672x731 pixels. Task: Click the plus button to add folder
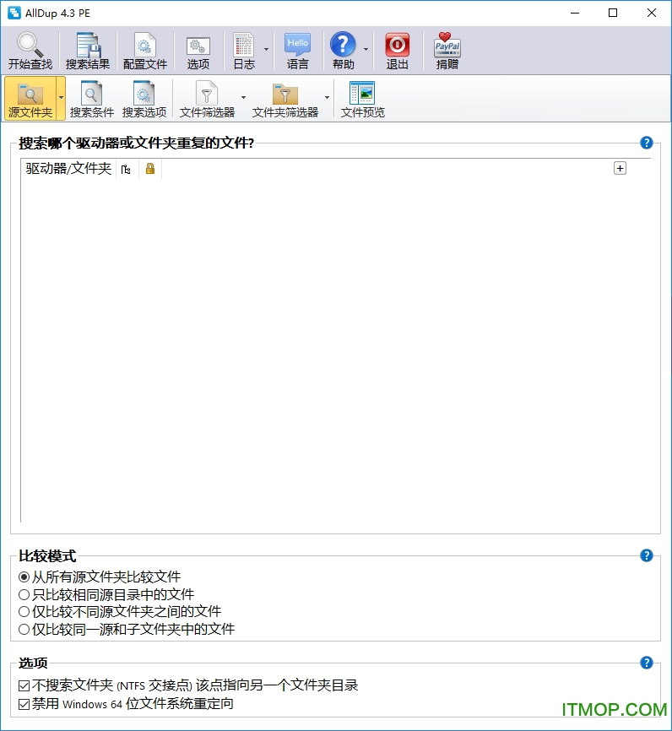[620, 169]
